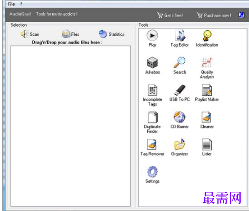Image resolution: width=249 pixels, height=211 pixels.
Task: Click the Scan speaker icon
Action: tap(24, 34)
